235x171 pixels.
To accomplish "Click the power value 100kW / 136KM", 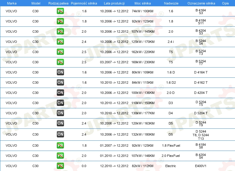I will (143, 93).
